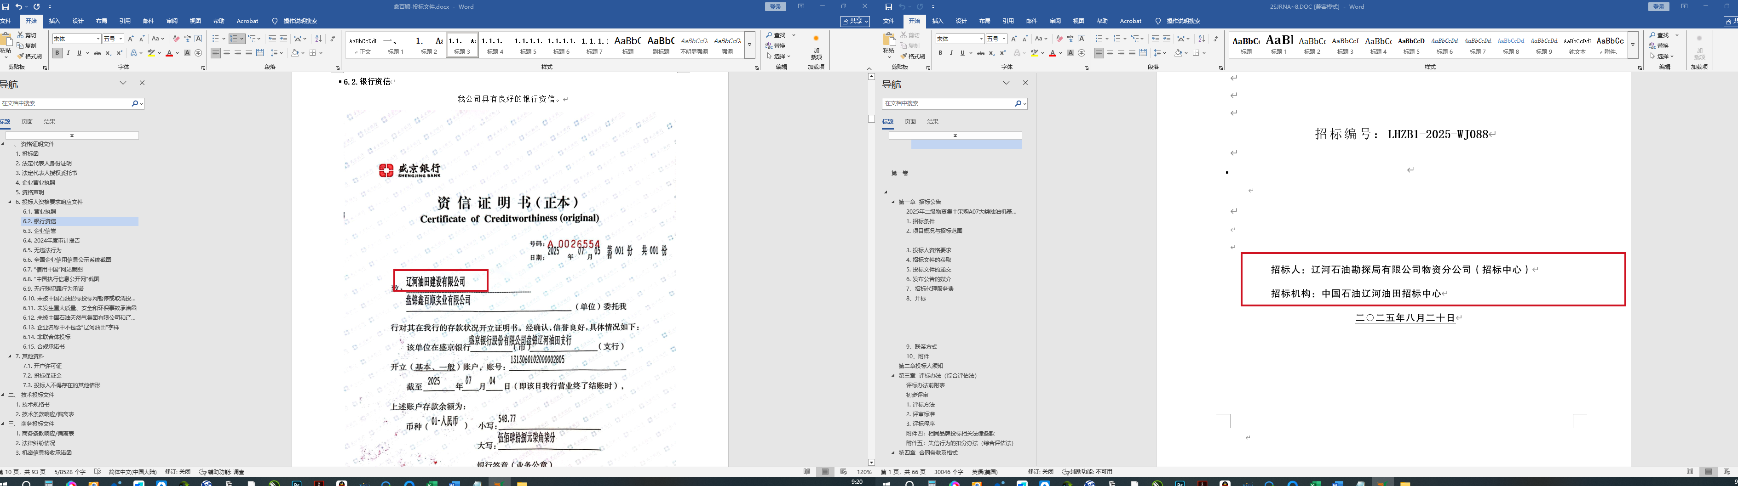The image size is (1738, 486).
Task: Apply yellow text highlight color in left window
Action: [152, 53]
